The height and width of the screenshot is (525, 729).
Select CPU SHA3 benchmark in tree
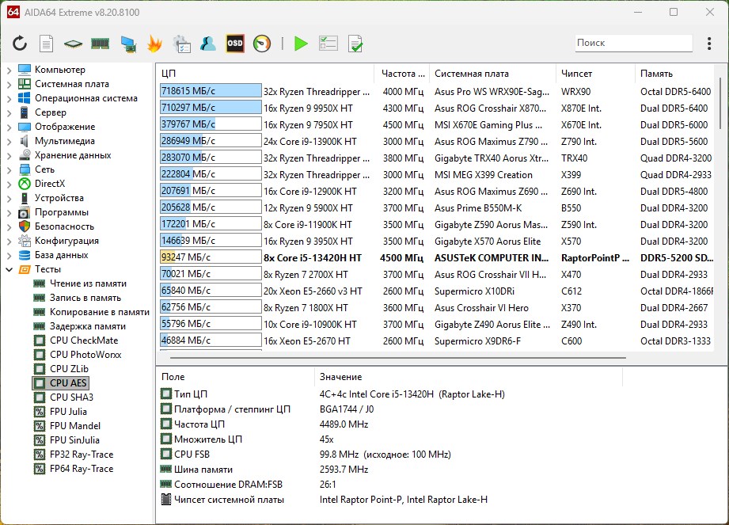pos(71,398)
